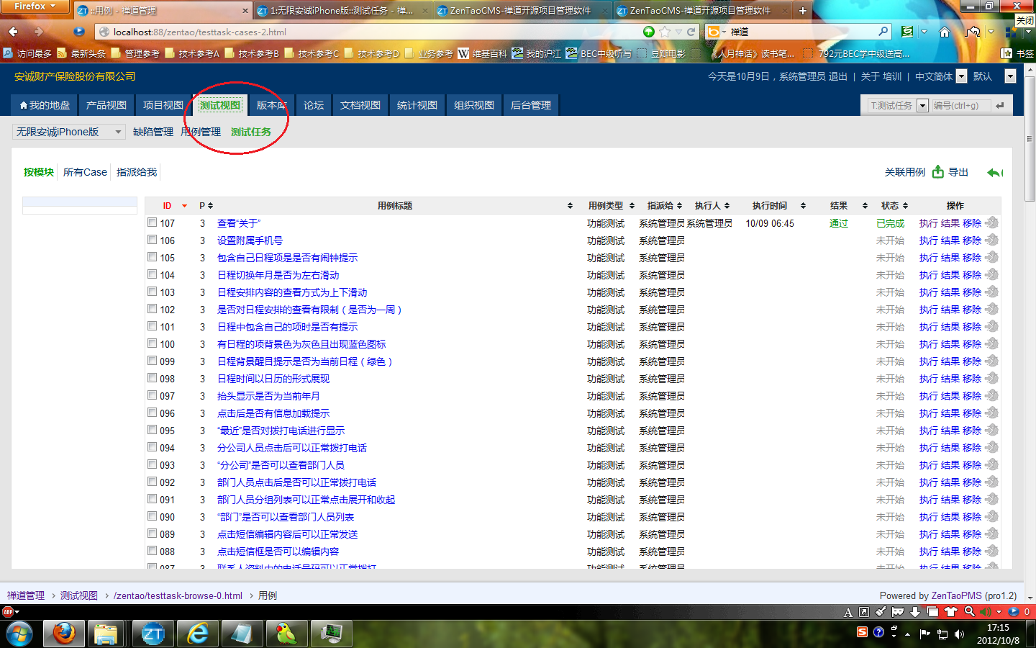This screenshot has height=648, width=1036.
Task: Go to the 统计视图 tab
Action: point(417,105)
